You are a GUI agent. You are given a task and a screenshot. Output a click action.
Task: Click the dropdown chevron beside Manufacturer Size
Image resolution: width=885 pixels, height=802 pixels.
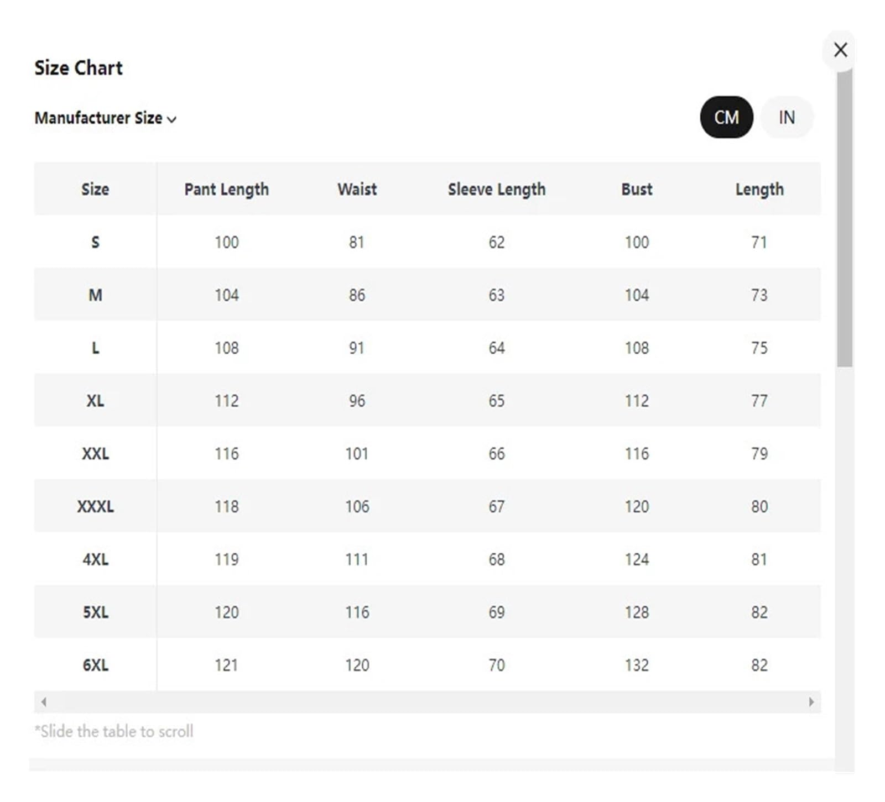tap(171, 119)
